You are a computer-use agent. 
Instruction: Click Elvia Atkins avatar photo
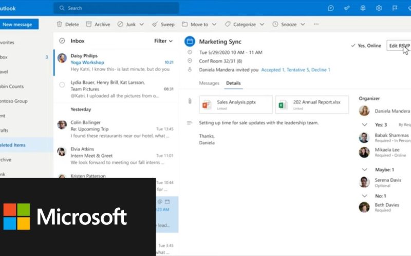[62, 151]
